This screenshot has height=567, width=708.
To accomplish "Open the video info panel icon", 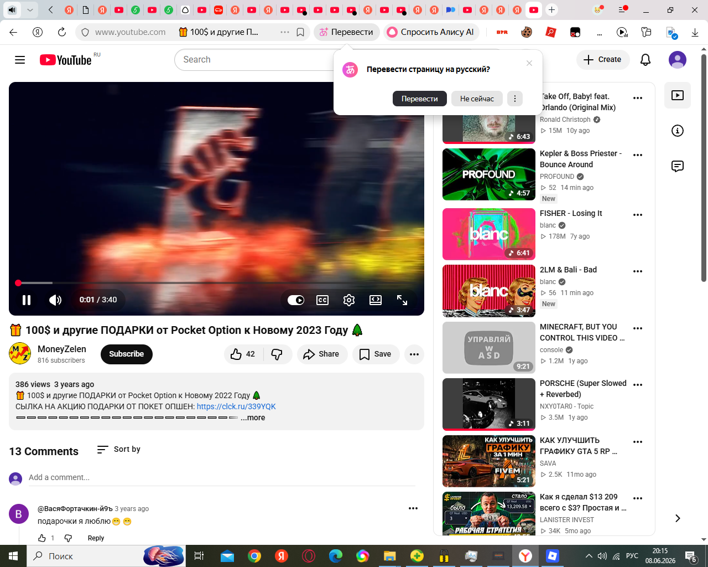I will click(x=678, y=131).
